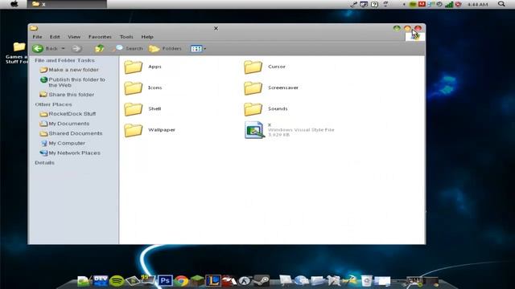Click the Forward arrow in toolbar
This screenshot has width=515, height=289.
tap(76, 48)
